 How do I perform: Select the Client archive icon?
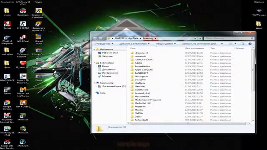(x=39, y=77)
